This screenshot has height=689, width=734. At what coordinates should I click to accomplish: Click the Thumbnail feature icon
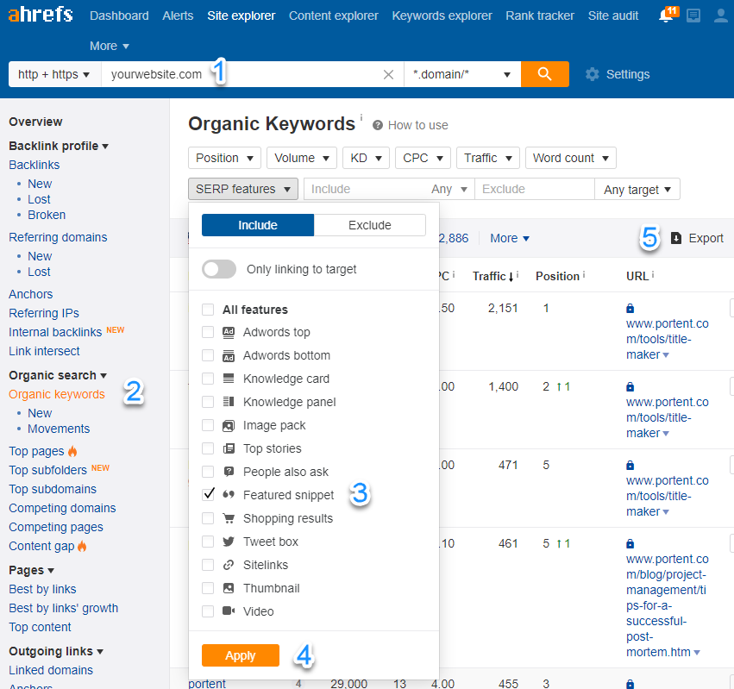click(x=229, y=588)
